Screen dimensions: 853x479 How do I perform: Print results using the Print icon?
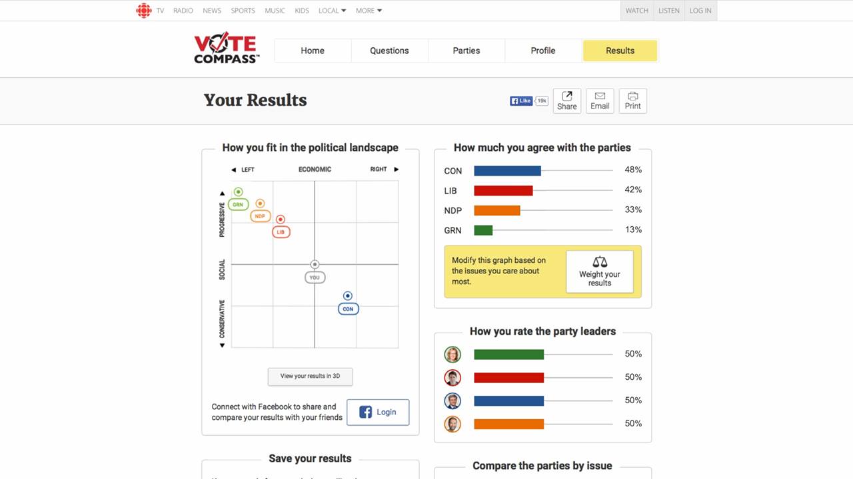tap(633, 101)
